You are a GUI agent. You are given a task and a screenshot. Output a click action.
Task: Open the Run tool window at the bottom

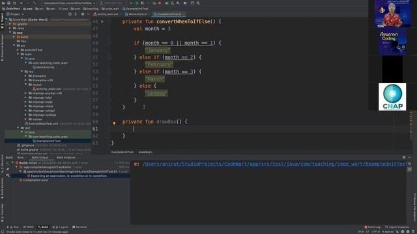coord(13,227)
